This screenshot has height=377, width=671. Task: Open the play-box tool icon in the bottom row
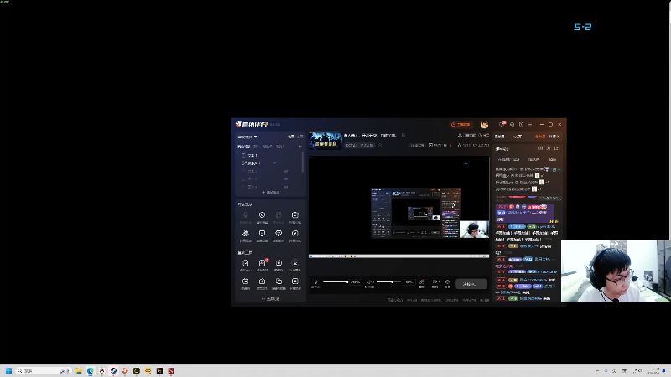coord(245,281)
